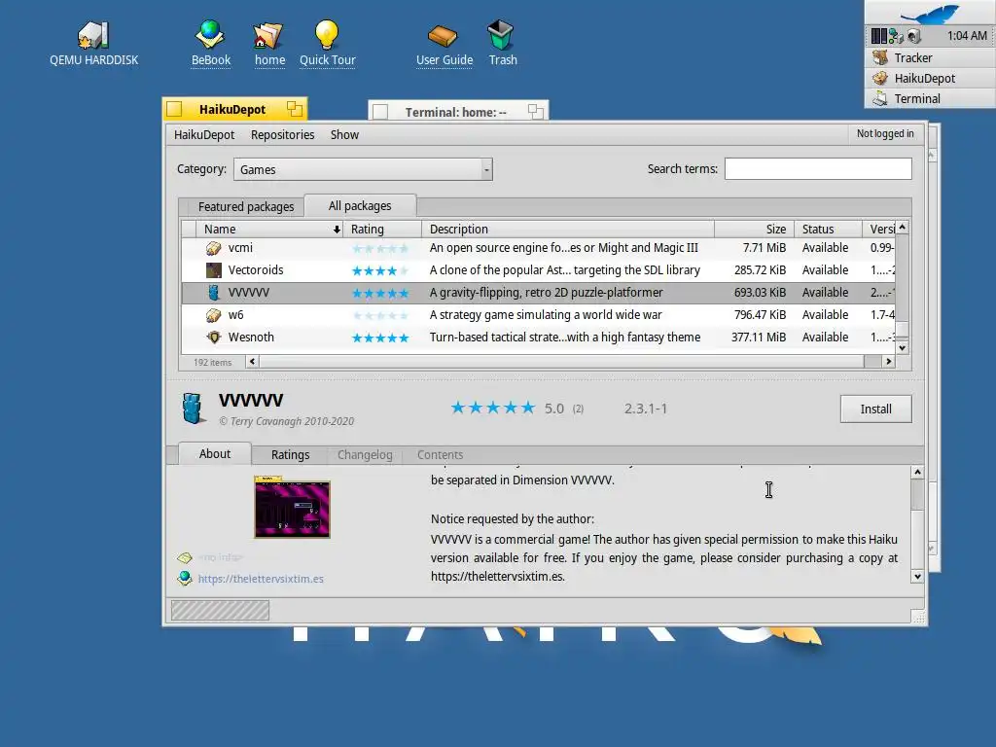Sort by the Status column header
996x747 pixels.
(828, 230)
